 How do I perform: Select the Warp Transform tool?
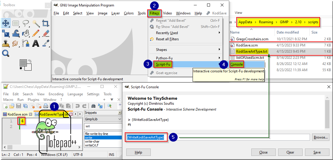point(16,33)
